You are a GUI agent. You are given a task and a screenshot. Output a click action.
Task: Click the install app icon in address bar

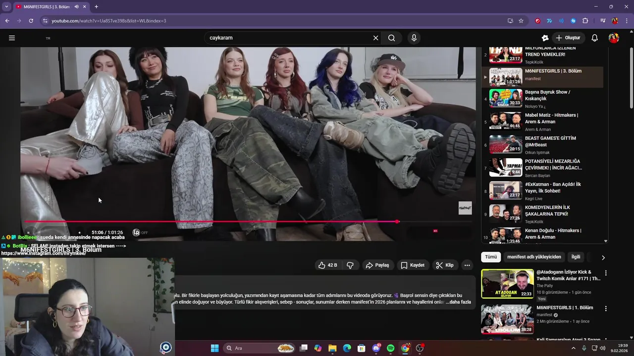(x=510, y=21)
